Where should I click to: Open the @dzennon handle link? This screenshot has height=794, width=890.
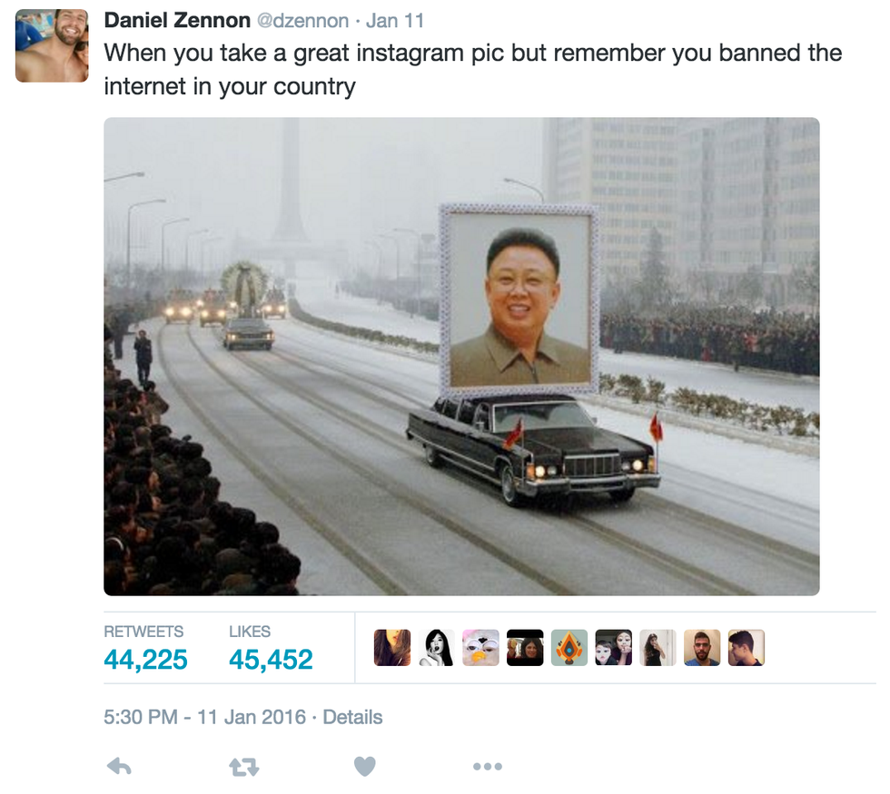click(303, 21)
